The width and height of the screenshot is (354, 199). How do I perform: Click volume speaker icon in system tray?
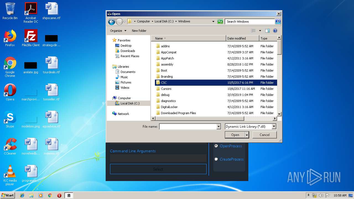tap(321, 195)
